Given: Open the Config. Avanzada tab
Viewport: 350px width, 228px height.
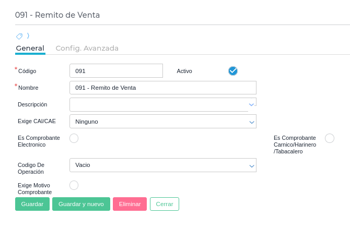Looking at the screenshot, I should click(x=87, y=48).
